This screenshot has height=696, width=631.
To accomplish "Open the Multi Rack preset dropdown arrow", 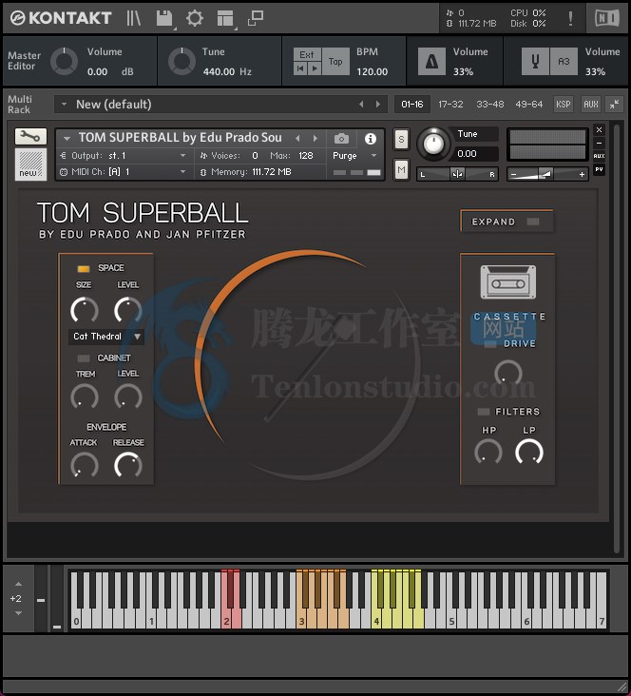I will point(64,105).
